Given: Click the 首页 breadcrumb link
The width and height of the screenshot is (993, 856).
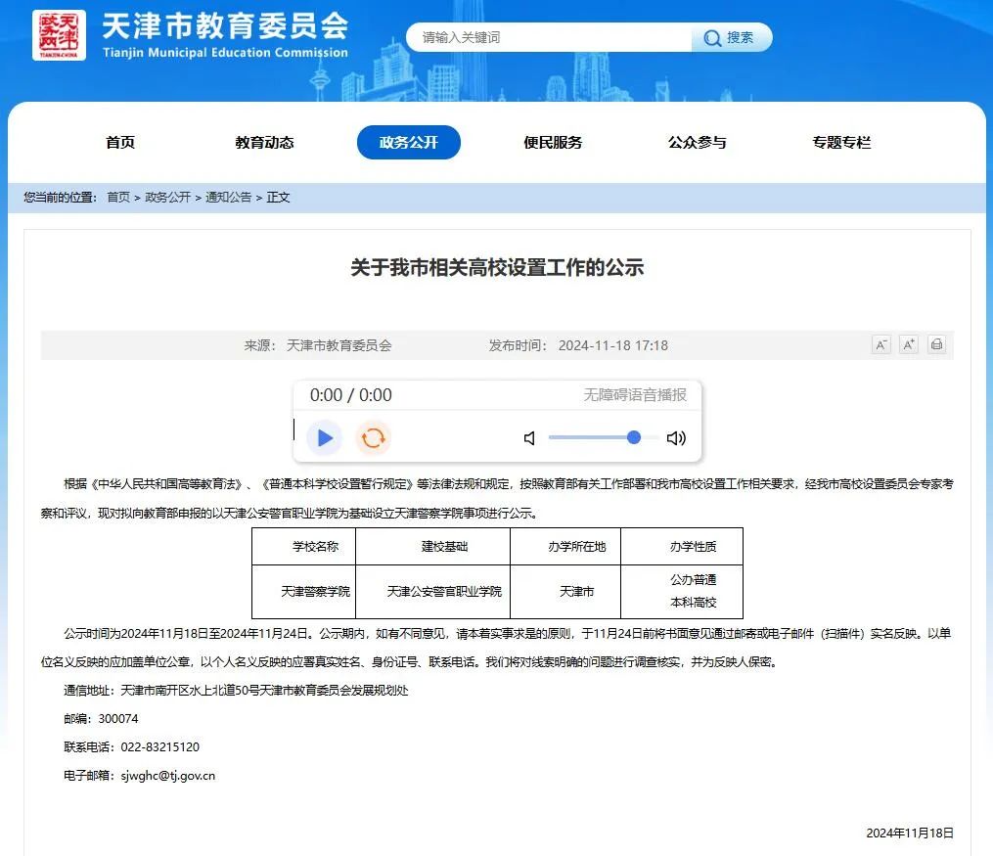Looking at the screenshot, I should (118, 197).
